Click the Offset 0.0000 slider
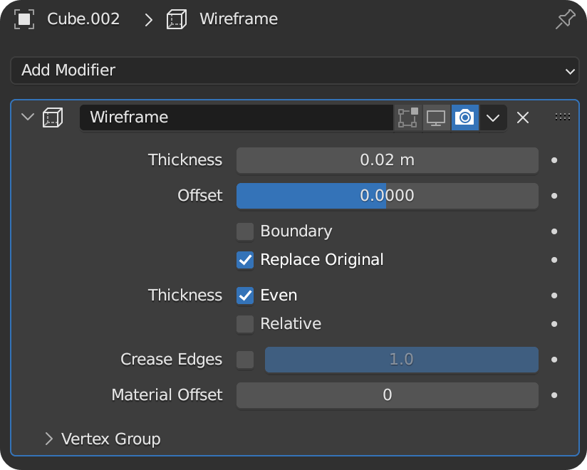The height and width of the screenshot is (470, 587). 388,196
